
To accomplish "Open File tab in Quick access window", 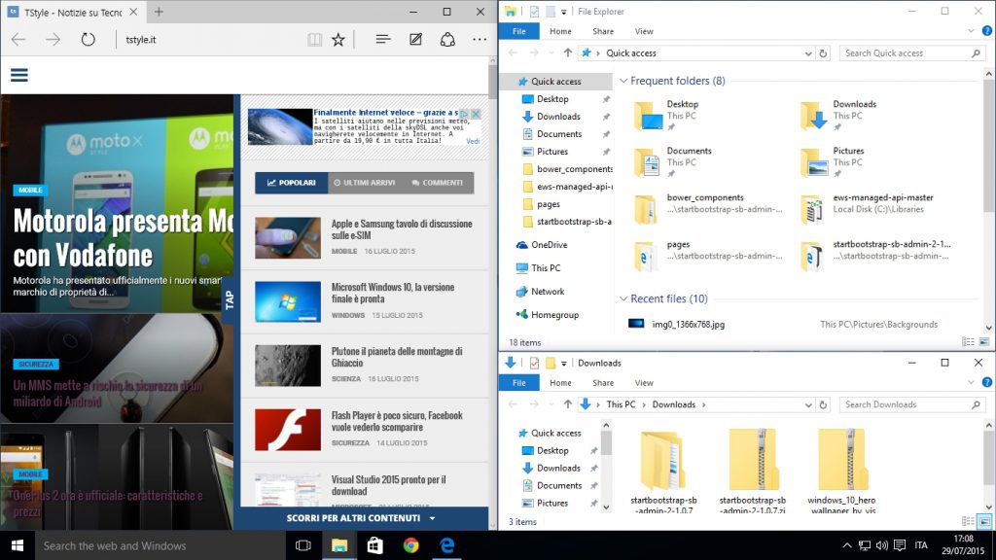I will click(x=519, y=31).
